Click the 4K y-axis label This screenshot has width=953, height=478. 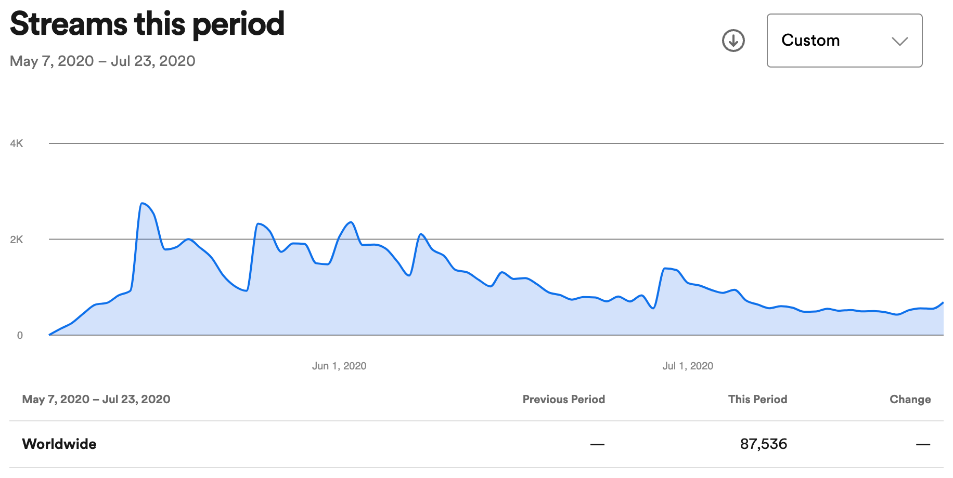[x=17, y=143]
